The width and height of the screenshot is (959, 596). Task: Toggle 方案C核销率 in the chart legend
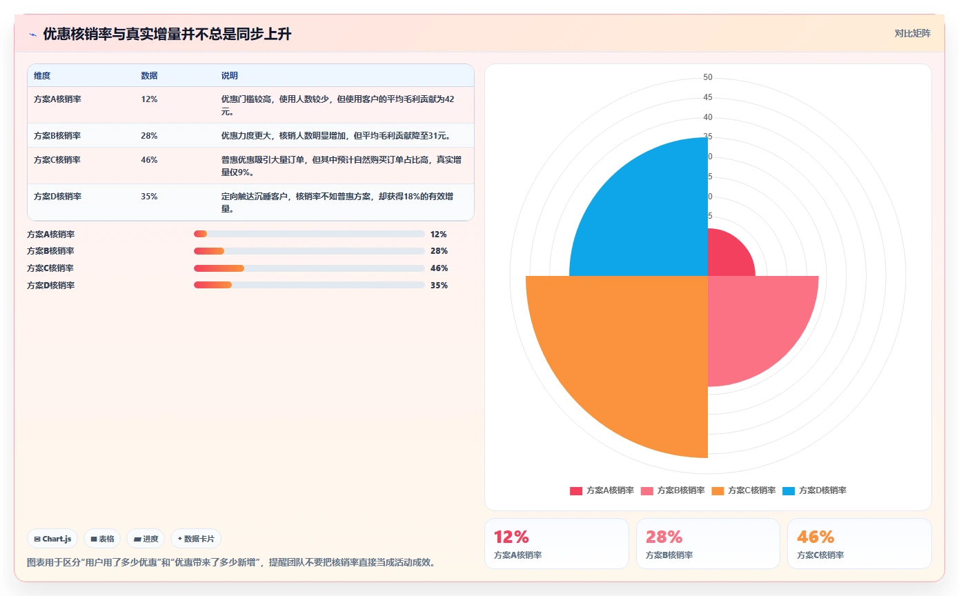(744, 490)
